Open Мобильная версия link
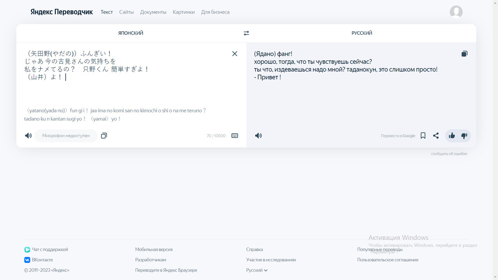This screenshot has height=280, width=498. click(154, 250)
